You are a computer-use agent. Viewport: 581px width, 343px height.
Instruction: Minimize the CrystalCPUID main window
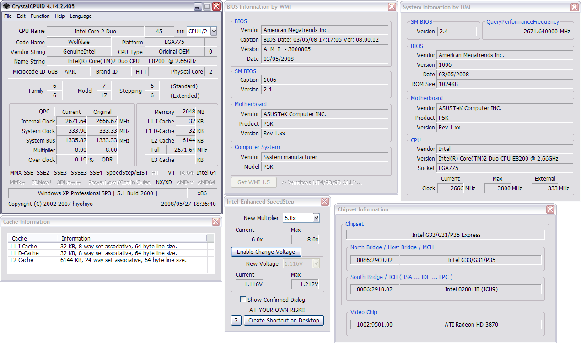coord(197,6)
